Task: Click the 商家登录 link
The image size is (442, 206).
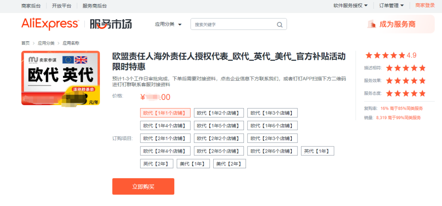Action: (x=425, y=5)
